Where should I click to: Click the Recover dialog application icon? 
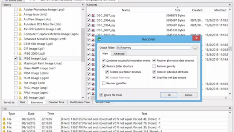[99, 39]
